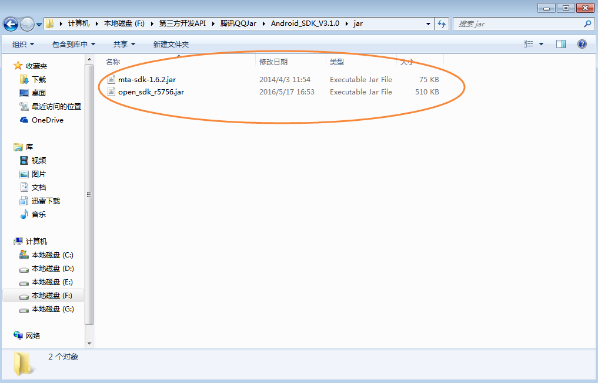Open the 共享 menu

[x=124, y=44]
